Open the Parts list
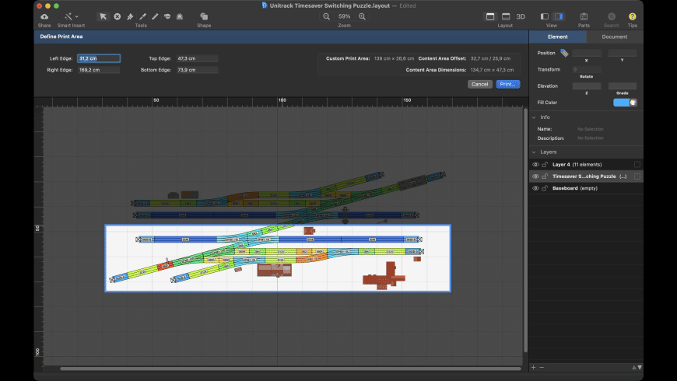 point(584,16)
